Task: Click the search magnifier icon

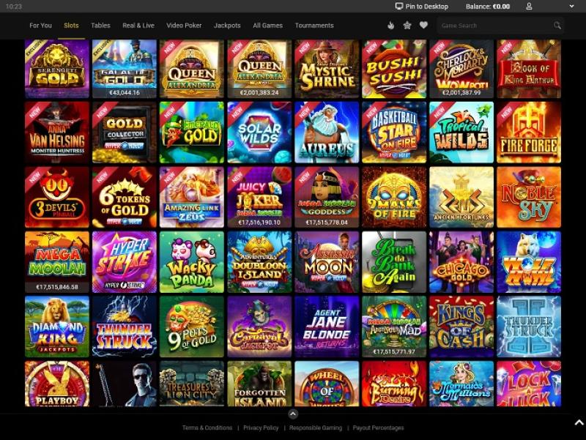Action: point(557,26)
